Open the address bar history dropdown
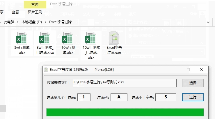This screenshot has height=119, width=215. point(208,22)
